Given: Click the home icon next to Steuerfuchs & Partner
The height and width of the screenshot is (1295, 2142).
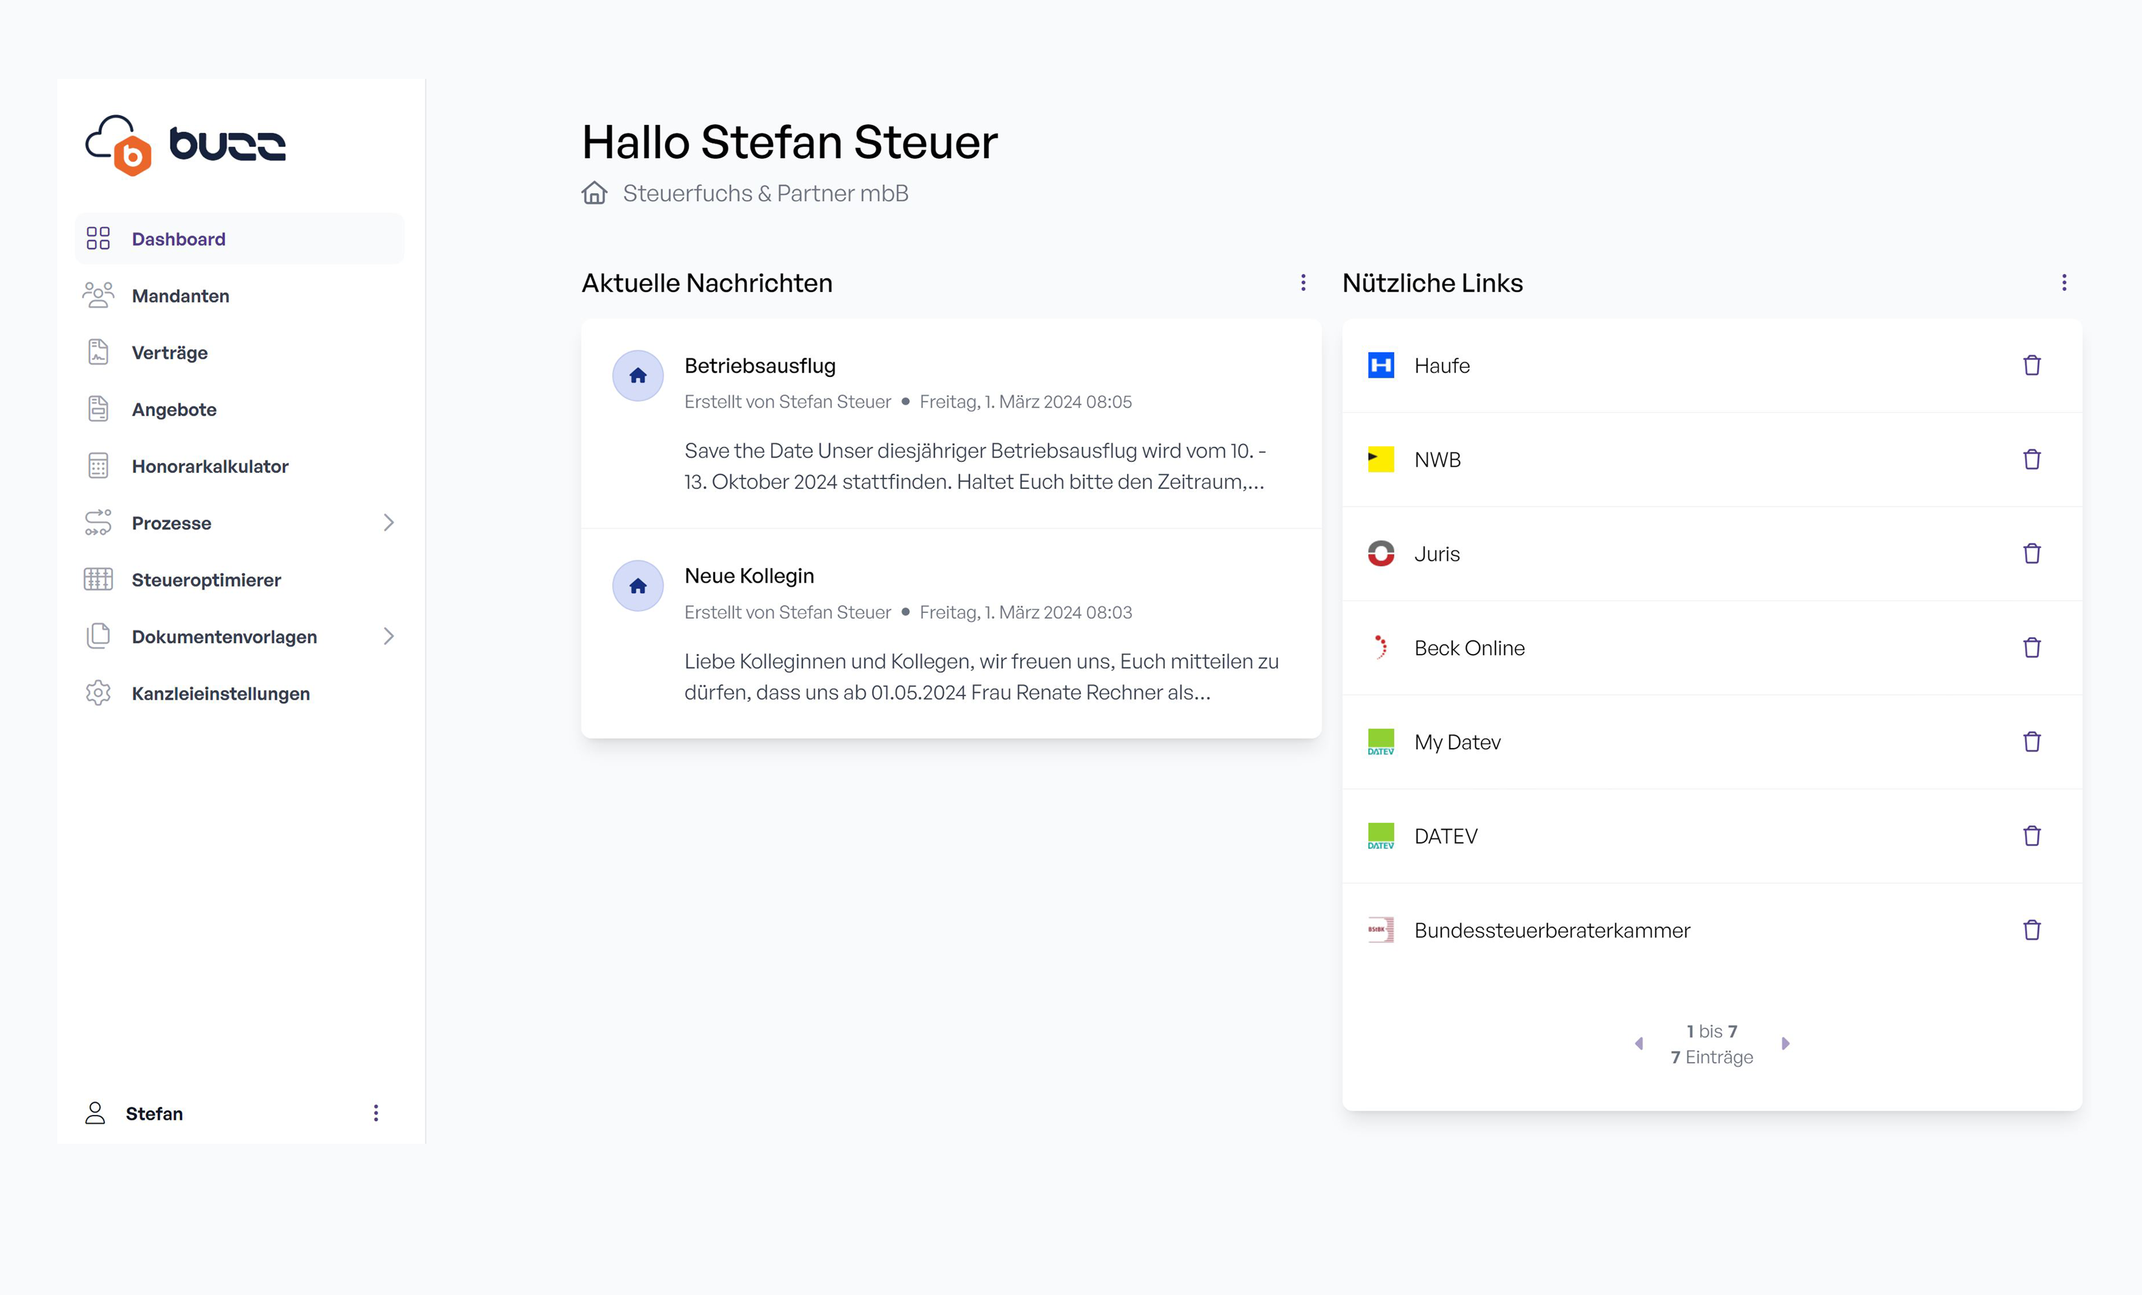Looking at the screenshot, I should [x=594, y=193].
